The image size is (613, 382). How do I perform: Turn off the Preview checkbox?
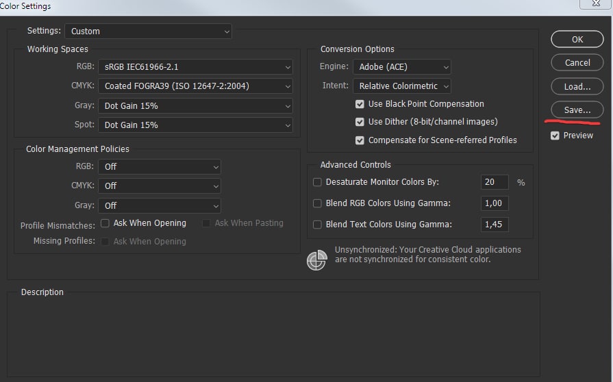point(555,136)
